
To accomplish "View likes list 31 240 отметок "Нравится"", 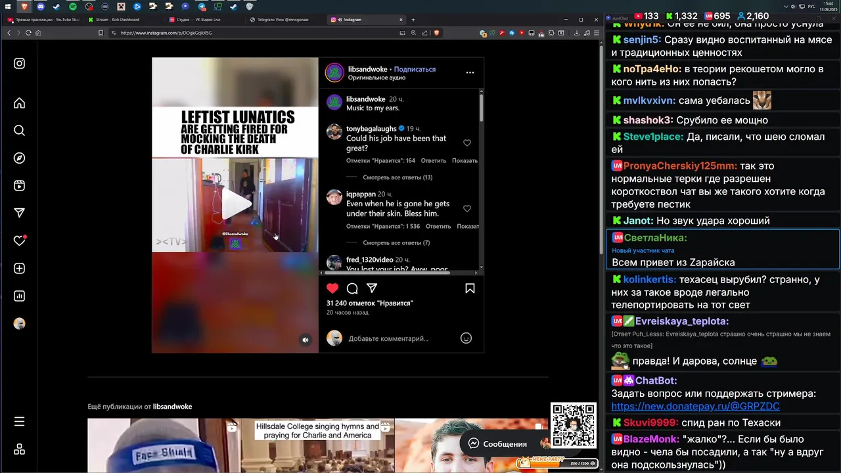I will [x=370, y=304].
